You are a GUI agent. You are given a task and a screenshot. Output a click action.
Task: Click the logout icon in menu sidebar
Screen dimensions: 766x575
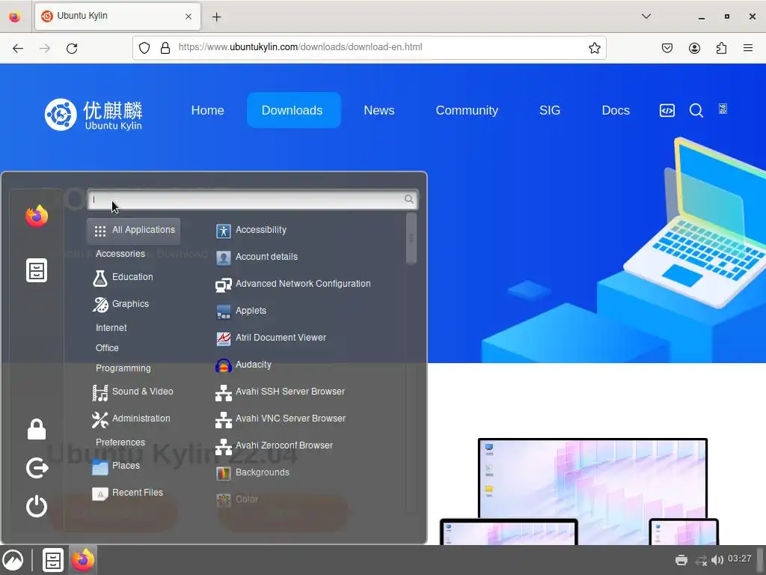pyautogui.click(x=37, y=468)
